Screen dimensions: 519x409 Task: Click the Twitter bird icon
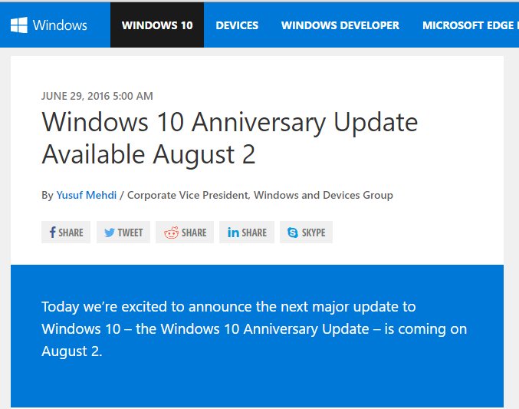pyautogui.click(x=109, y=233)
